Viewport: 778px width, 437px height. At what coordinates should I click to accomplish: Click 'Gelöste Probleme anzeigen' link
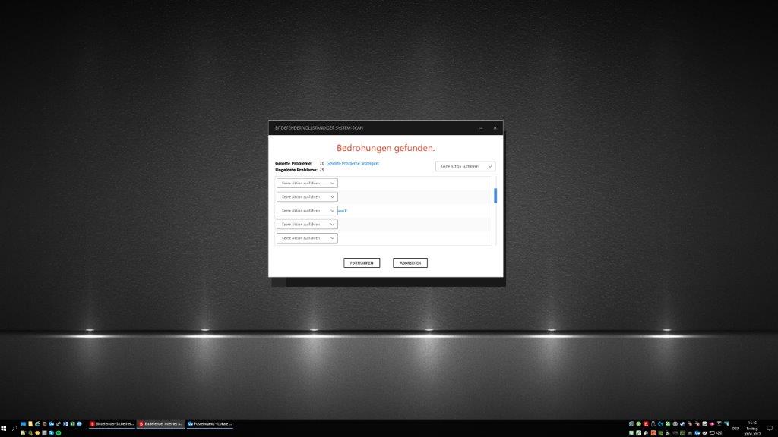click(353, 164)
